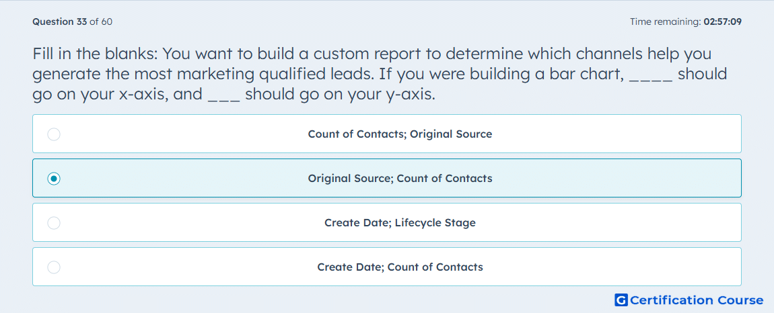Click the 02:57:09 countdown timer value

coord(723,21)
